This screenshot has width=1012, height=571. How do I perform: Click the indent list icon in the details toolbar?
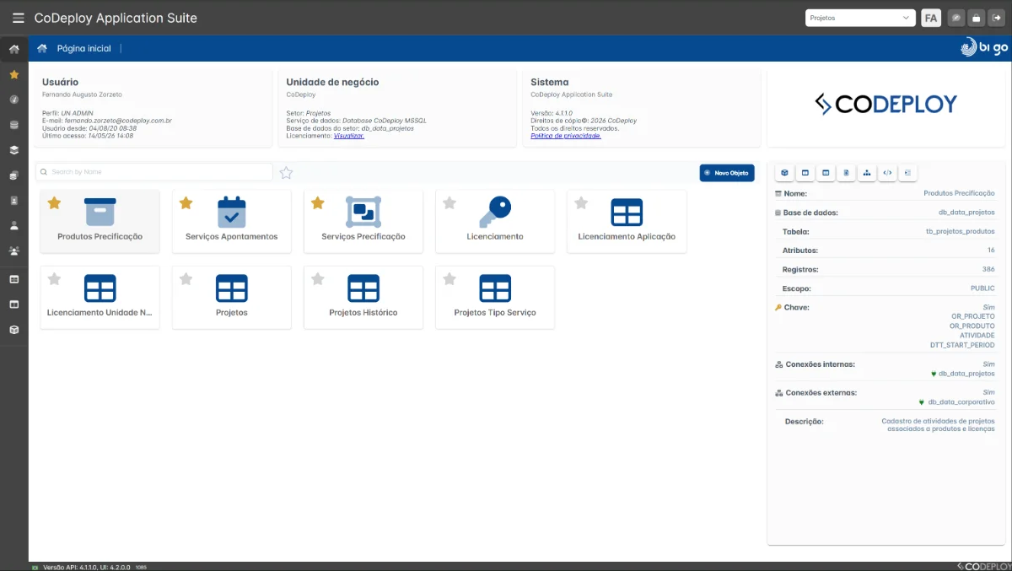pos(907,173)
